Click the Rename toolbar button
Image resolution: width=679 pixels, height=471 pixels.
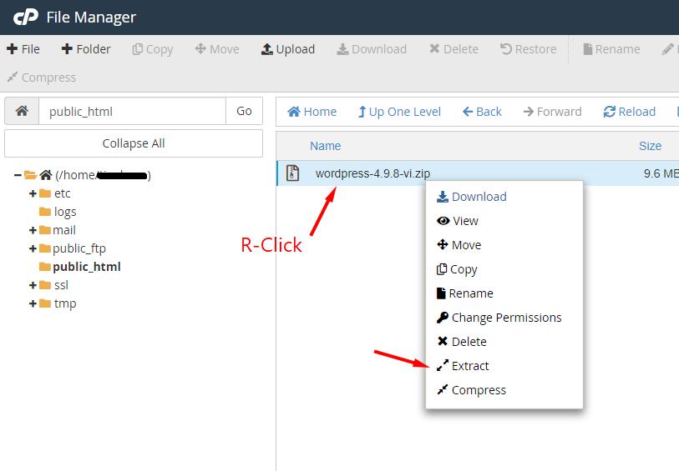[x=611, y=49]
